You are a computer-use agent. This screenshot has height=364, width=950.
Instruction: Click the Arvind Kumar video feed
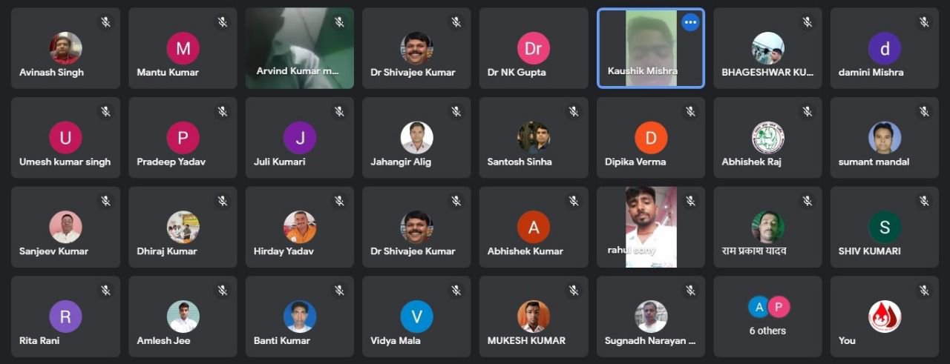click(x=300, y=48)
